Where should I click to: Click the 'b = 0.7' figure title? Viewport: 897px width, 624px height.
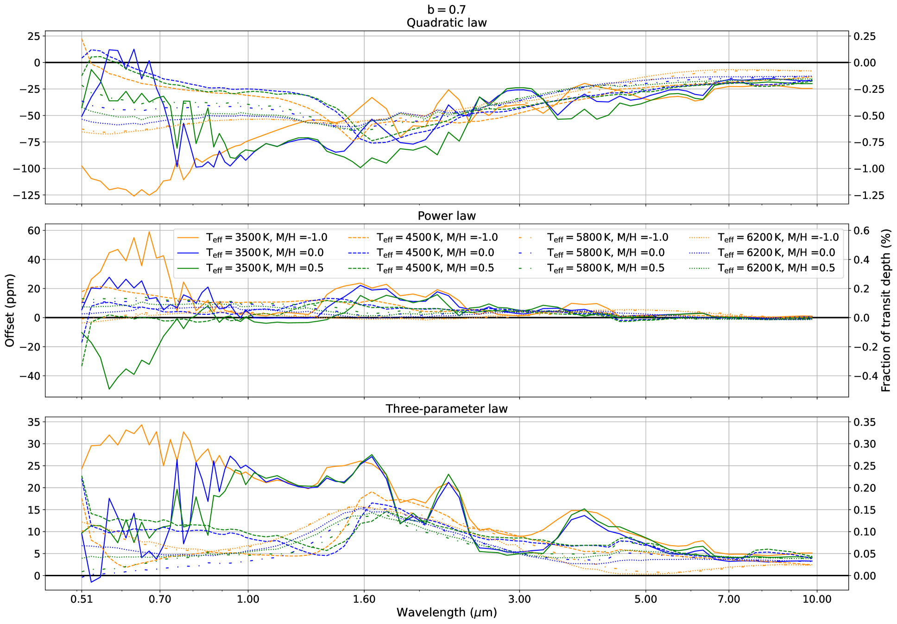coord(446,10)
